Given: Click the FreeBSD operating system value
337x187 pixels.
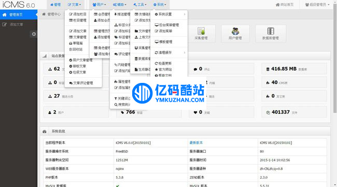Looking at the screenshot, I should pos(122,151).
